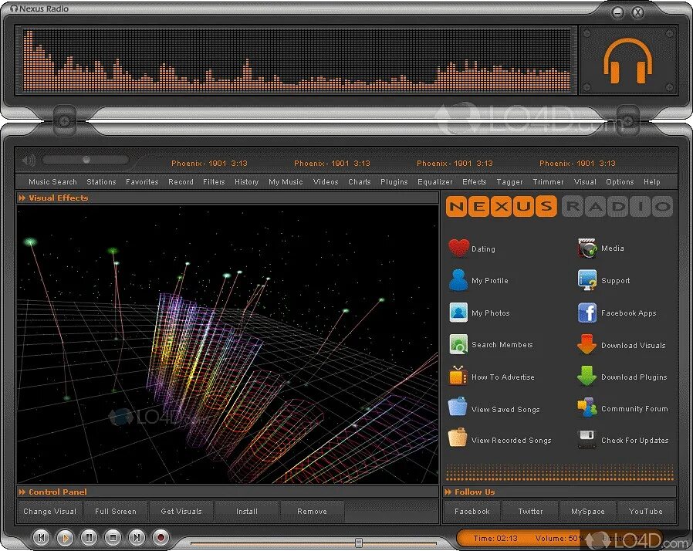Image resolution: width=693 pixels, height=551 pixels.
Task: Open the Help menu
Action: coord(652,181)
